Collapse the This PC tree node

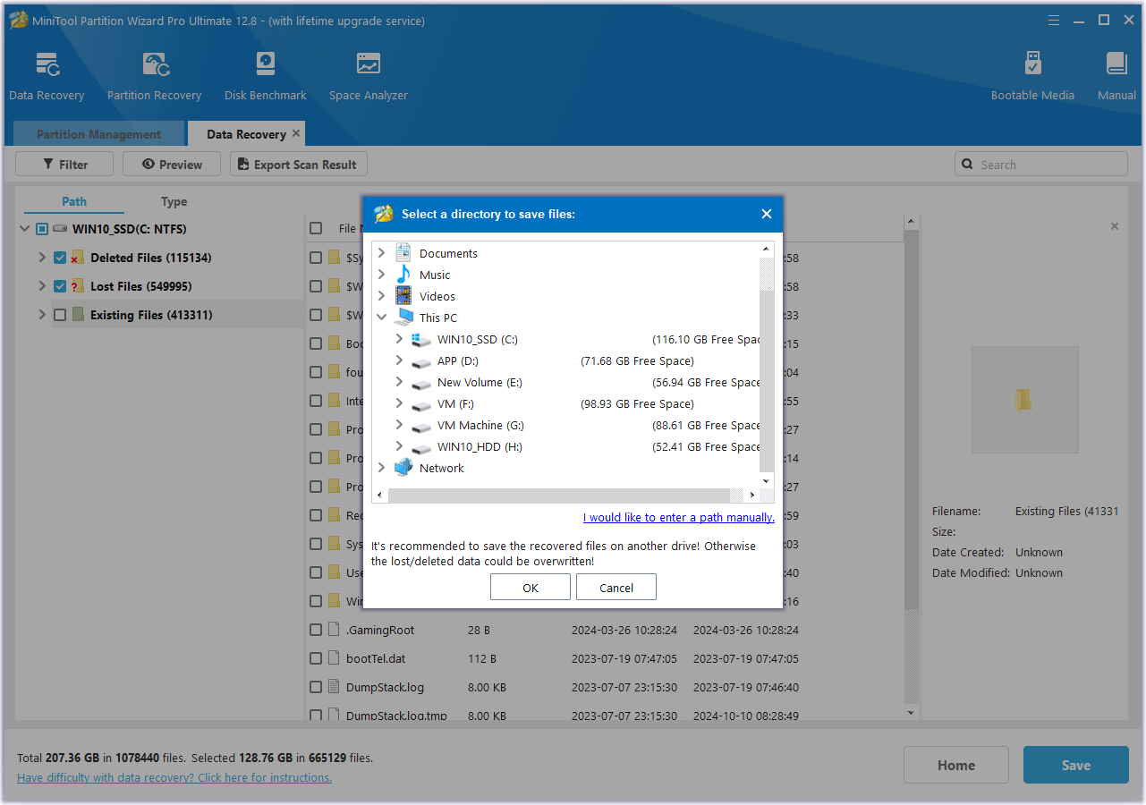point(382,318)
